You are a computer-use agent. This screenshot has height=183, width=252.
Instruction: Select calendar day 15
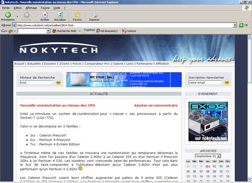(208, 176)
